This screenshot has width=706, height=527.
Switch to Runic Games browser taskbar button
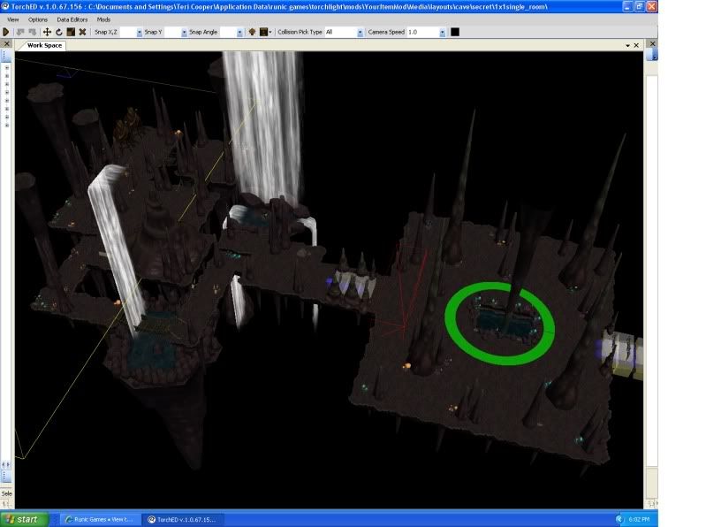(x=100, y=519)
